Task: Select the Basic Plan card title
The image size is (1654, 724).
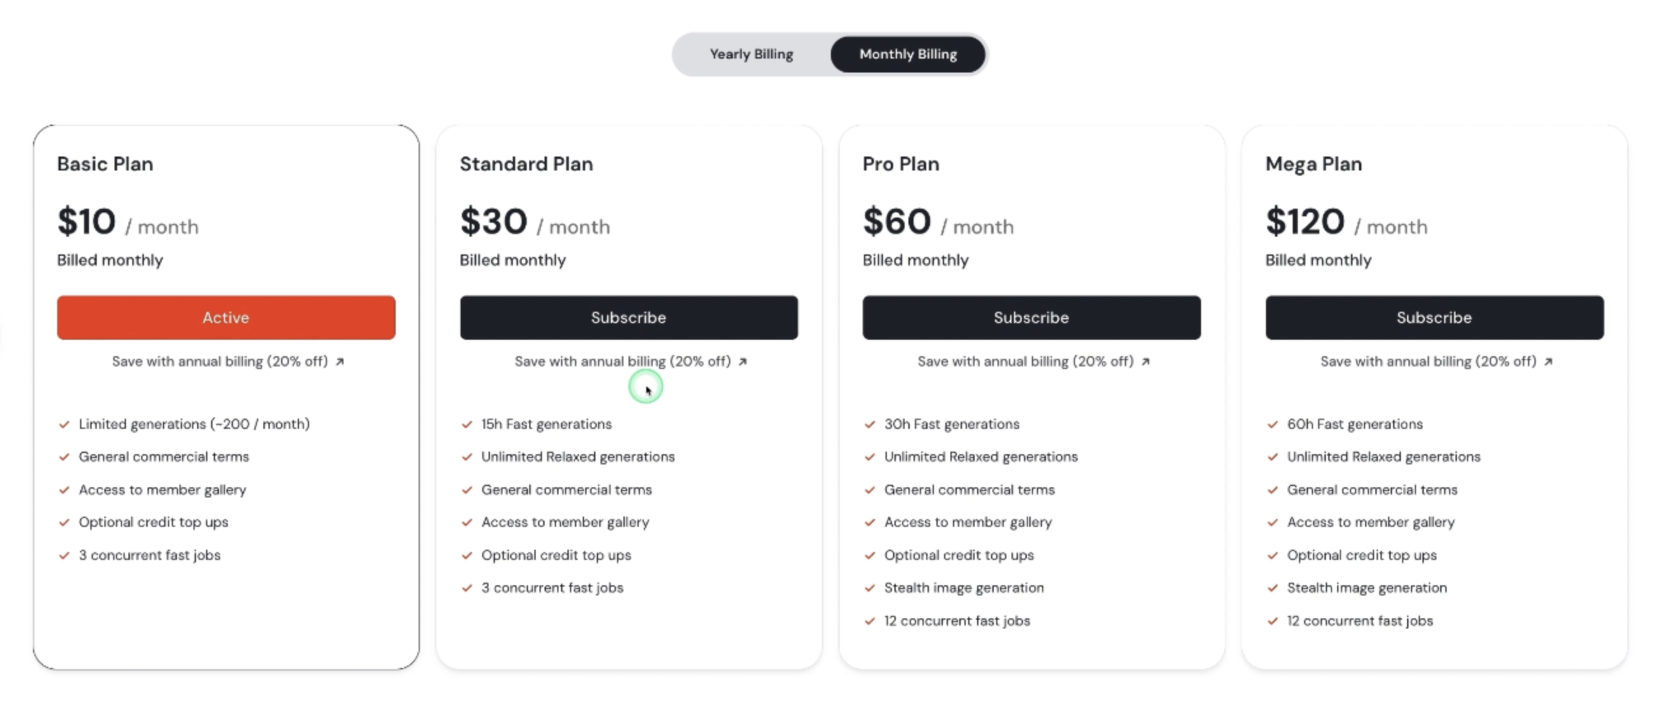Action: pyautogui.click(x=106, y=164)
